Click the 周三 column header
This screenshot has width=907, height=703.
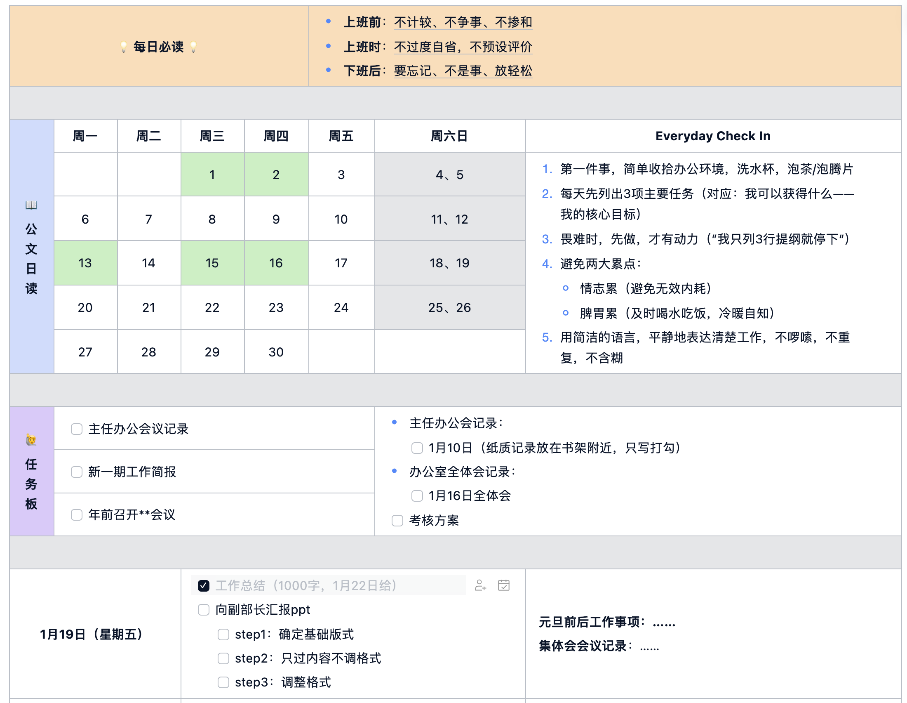tap(212, 136)
